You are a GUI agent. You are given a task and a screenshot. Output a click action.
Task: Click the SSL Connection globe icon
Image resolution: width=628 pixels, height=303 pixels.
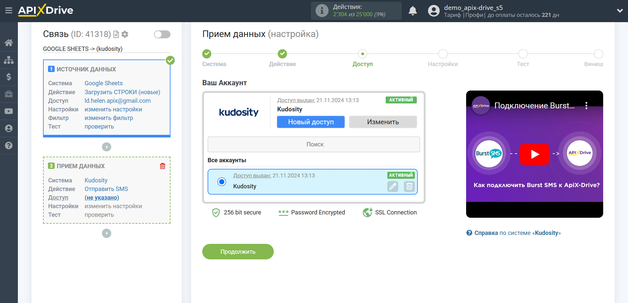point(367,212)
